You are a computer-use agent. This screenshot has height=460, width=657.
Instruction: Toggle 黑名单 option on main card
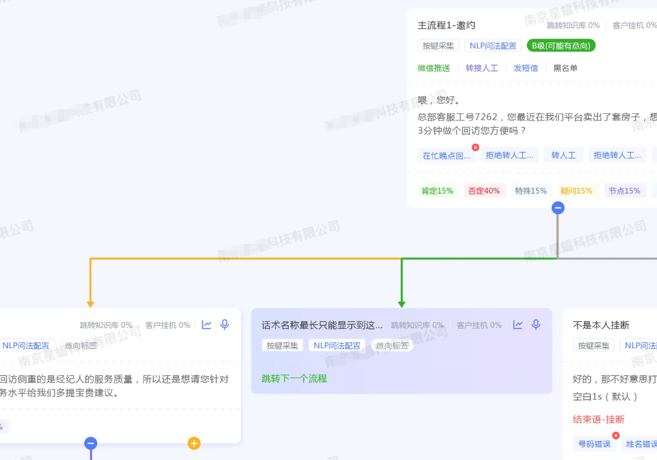click(x=565, y=68)
